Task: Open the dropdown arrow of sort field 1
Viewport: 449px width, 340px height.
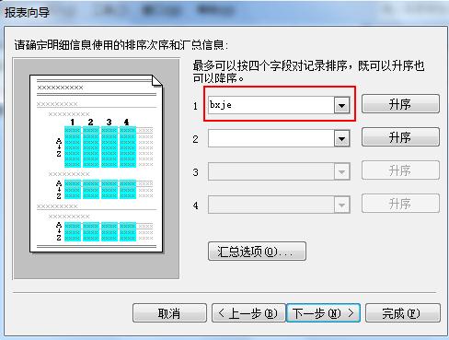Action: click(x=341, y=105)
